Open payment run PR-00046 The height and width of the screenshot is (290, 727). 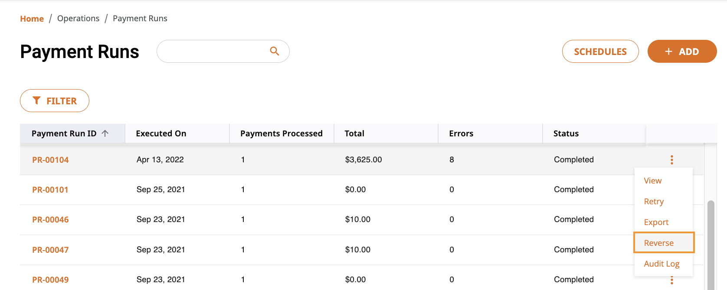click(50, 219)
